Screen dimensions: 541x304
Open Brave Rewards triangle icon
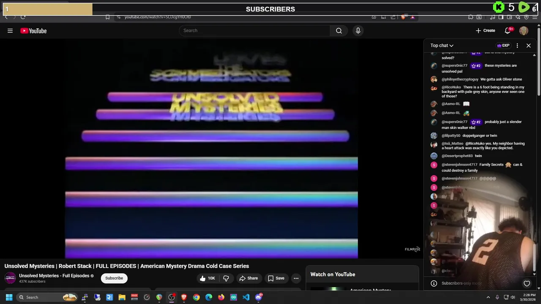coord(413,17)
